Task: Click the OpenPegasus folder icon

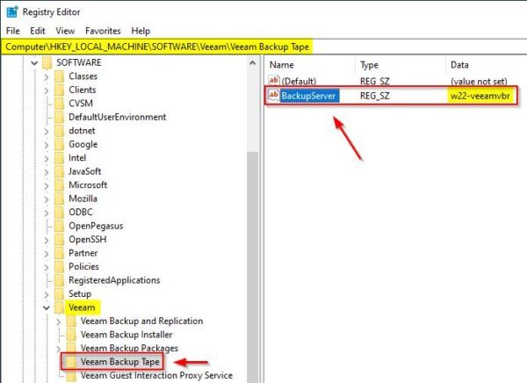Action: (x=59, y=226)
